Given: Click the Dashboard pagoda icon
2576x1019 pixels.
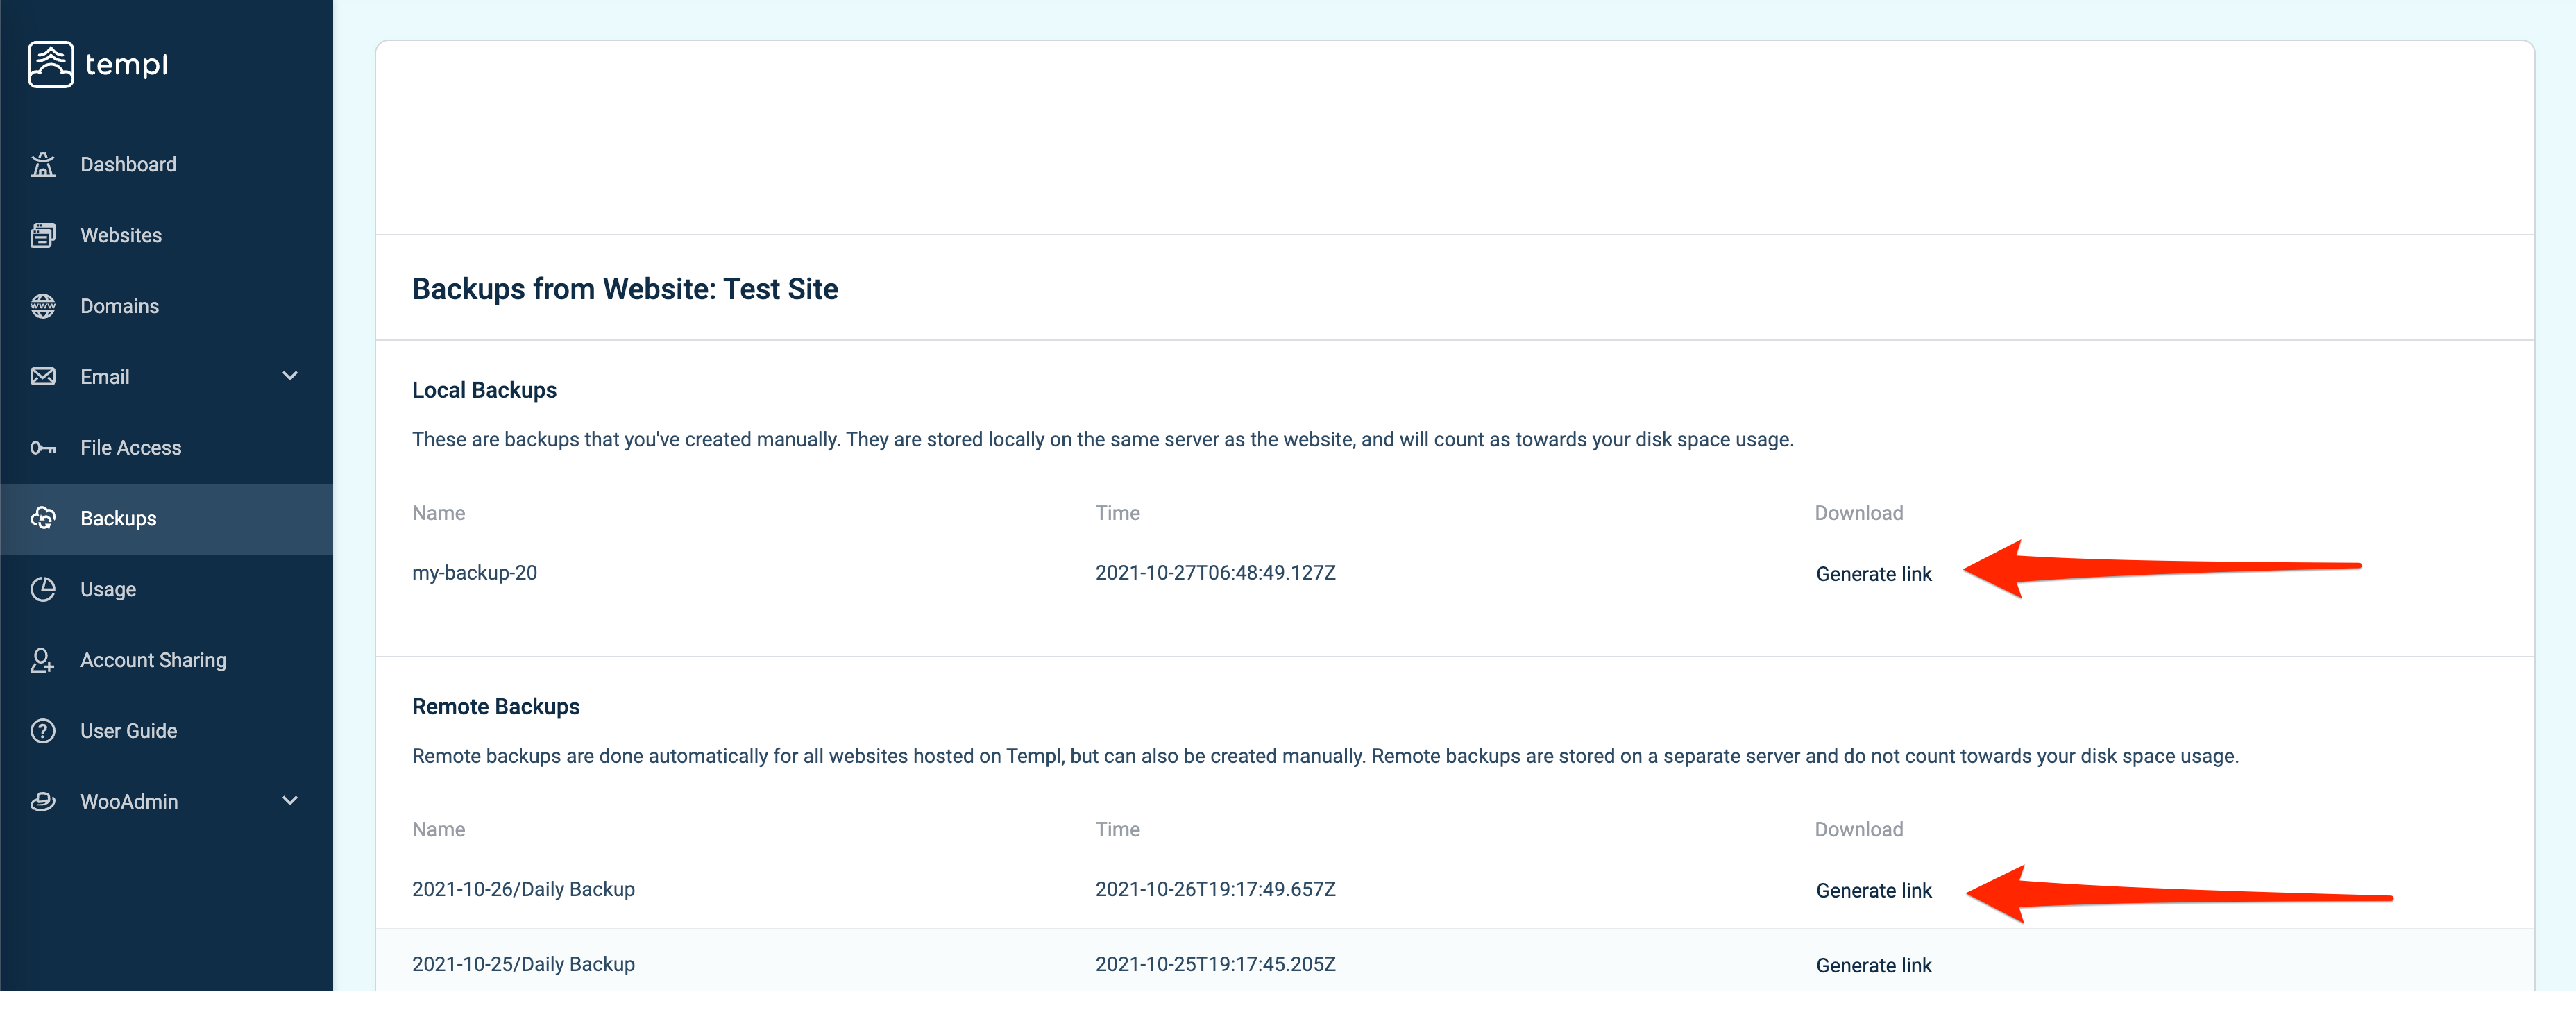Looking at the screenshot, I should (43, 165).
